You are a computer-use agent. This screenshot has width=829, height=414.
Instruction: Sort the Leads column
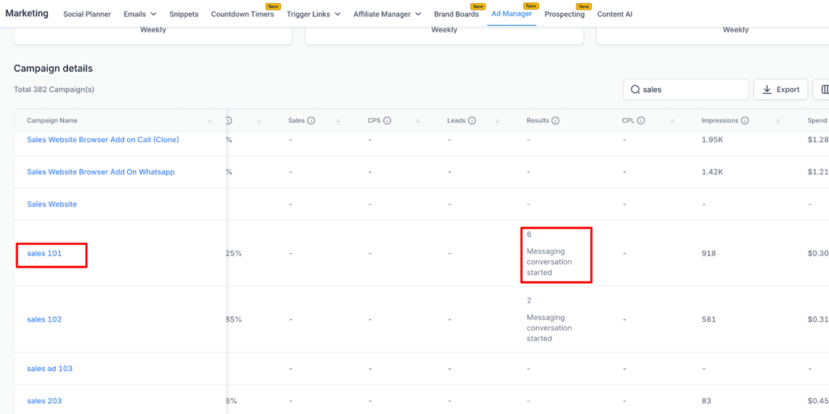[x=497, y=121]
